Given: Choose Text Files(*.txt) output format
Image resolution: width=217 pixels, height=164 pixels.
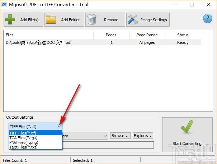Looking at the screenshot, I should pos(36,147).
